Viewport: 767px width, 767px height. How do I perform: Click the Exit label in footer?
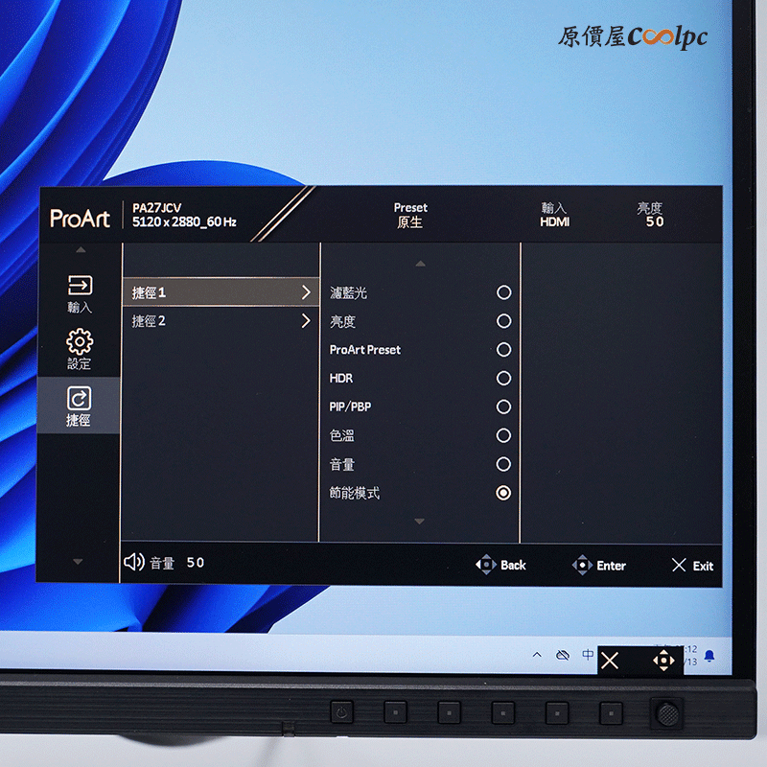pyautogui.click(x=703, y=567)
